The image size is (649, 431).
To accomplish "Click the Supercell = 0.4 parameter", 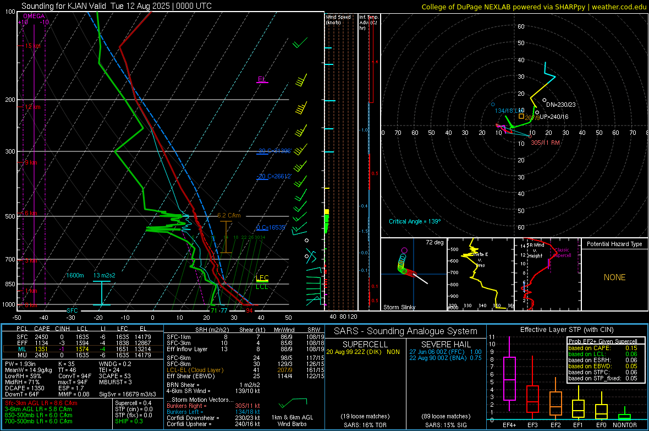I will pos(133,403).
